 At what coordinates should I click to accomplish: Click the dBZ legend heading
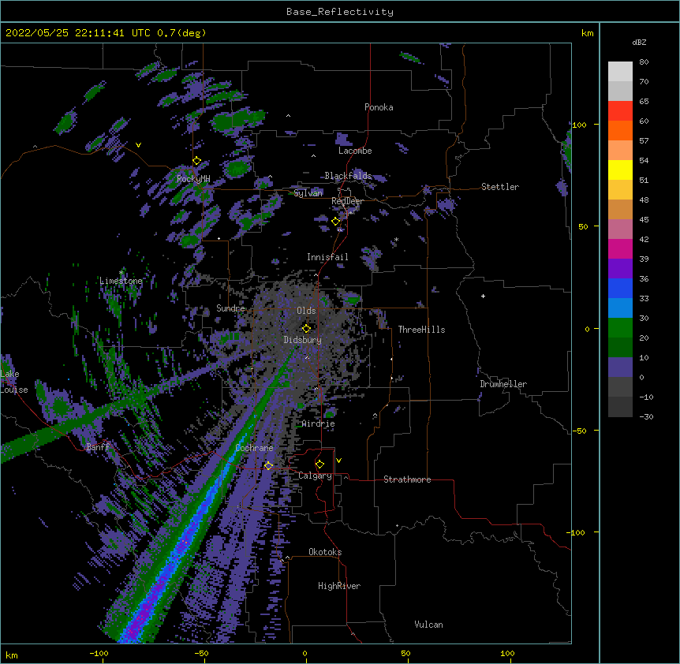coord(639,42)
